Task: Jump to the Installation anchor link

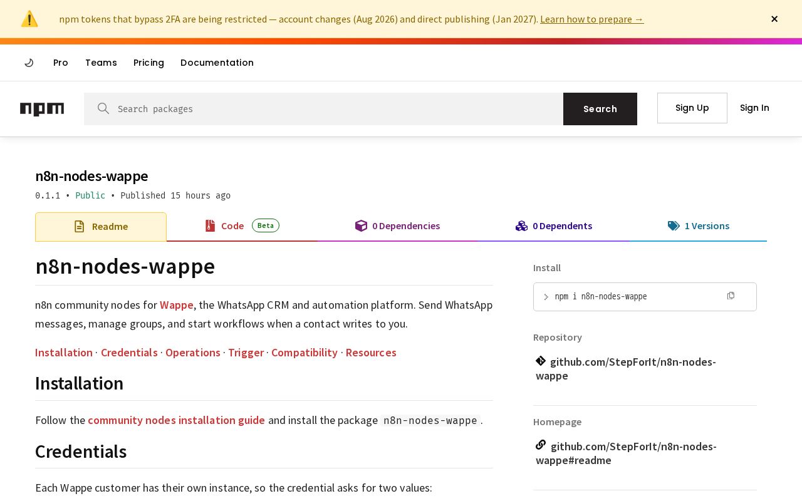Action: pyautogui.click(x=64, y=353)
